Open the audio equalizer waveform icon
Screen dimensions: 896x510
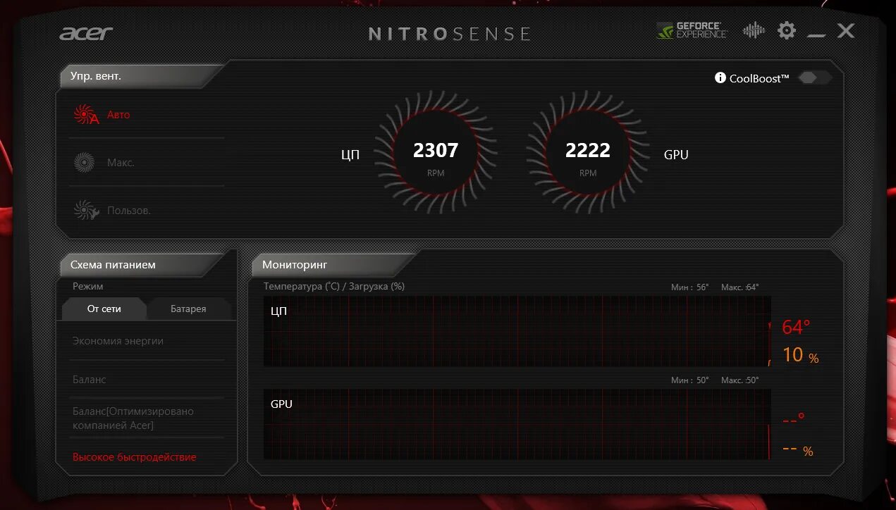click(754, 30)
